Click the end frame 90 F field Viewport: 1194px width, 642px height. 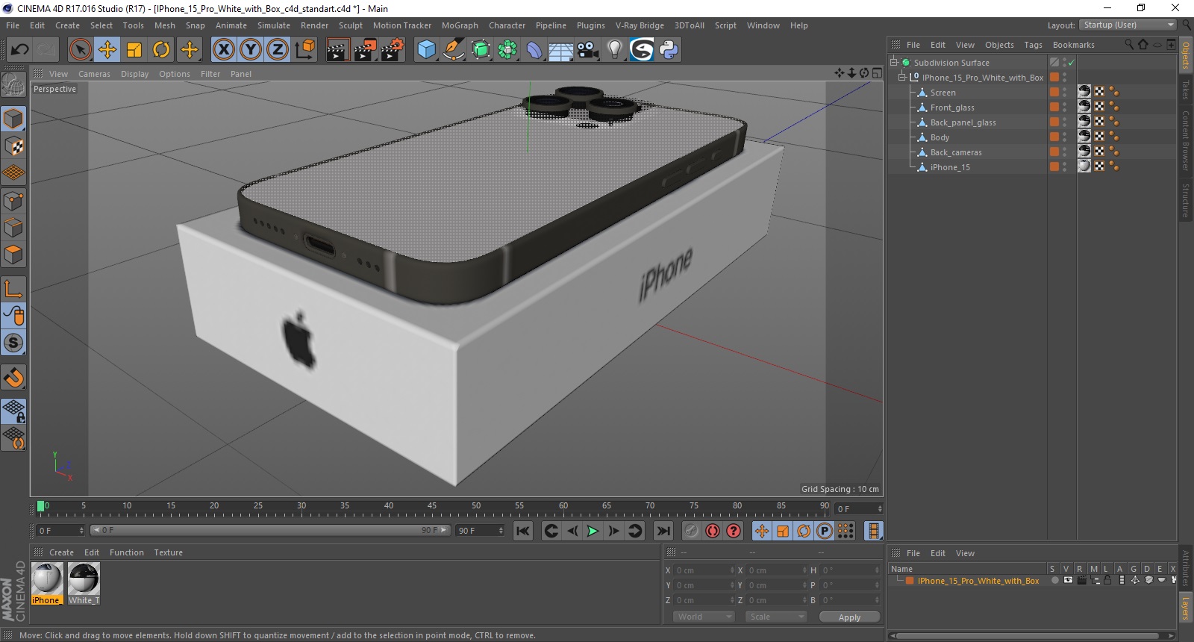point(480,530)
